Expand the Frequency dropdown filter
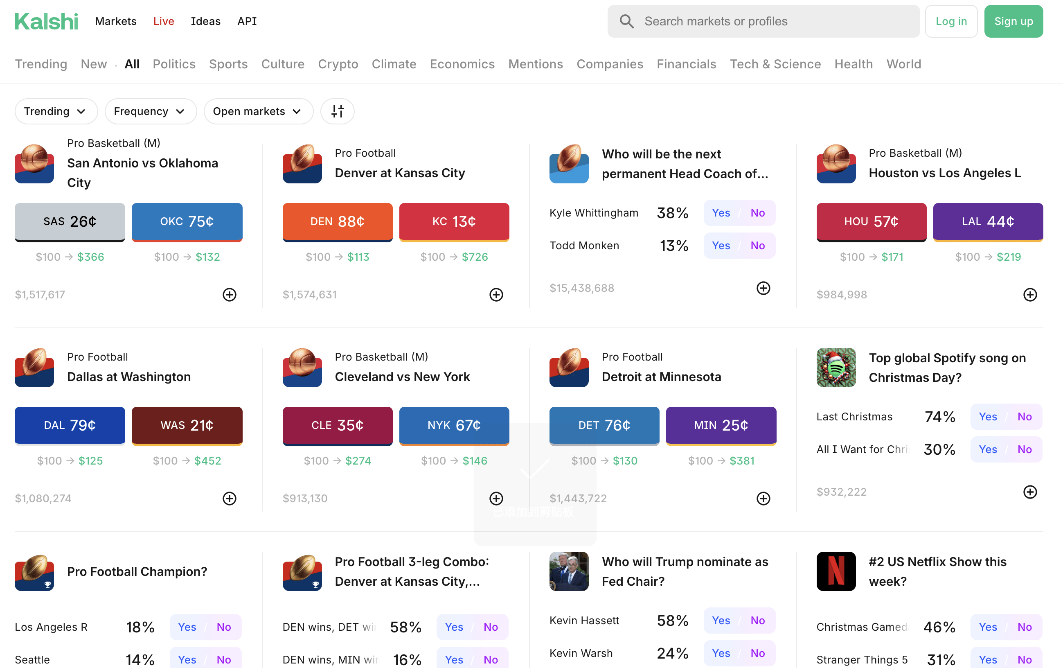This screenshot has height=668, width=1063. [150, 111]
